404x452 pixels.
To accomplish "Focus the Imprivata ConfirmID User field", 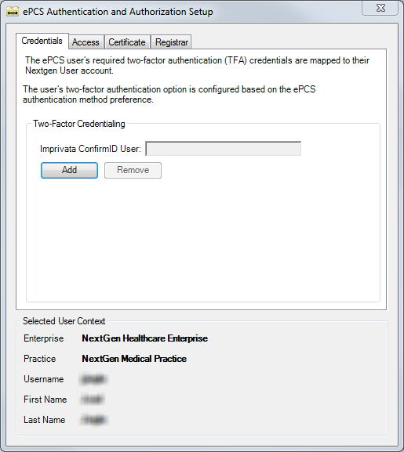I will tap(223, 149).
